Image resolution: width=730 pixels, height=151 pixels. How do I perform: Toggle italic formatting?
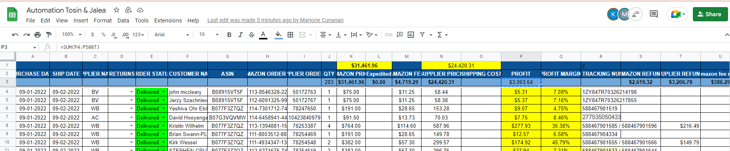click(x=240, y=35)
